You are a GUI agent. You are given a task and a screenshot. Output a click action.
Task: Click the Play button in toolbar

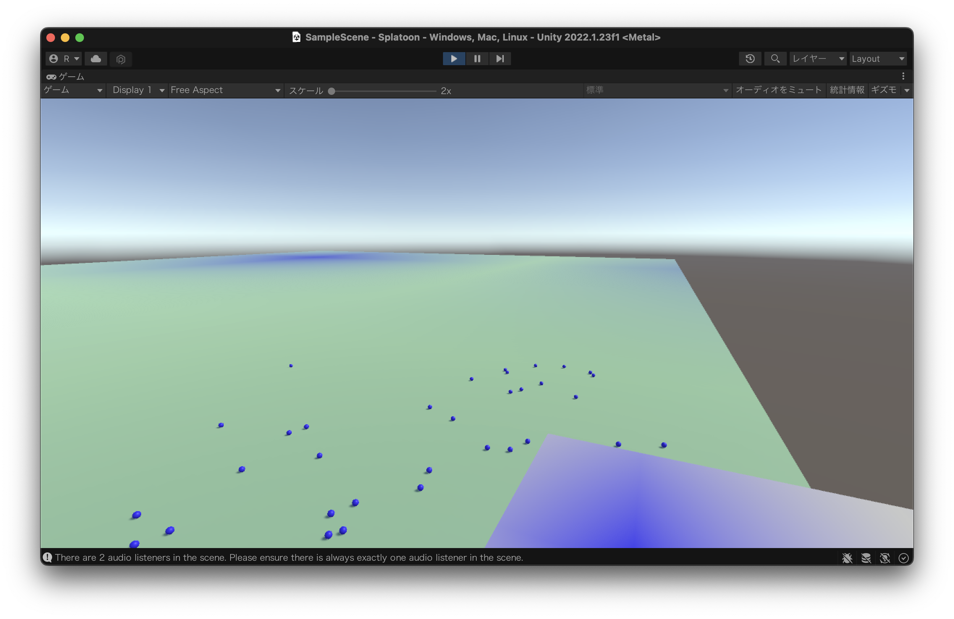click(x=454, y=59)
